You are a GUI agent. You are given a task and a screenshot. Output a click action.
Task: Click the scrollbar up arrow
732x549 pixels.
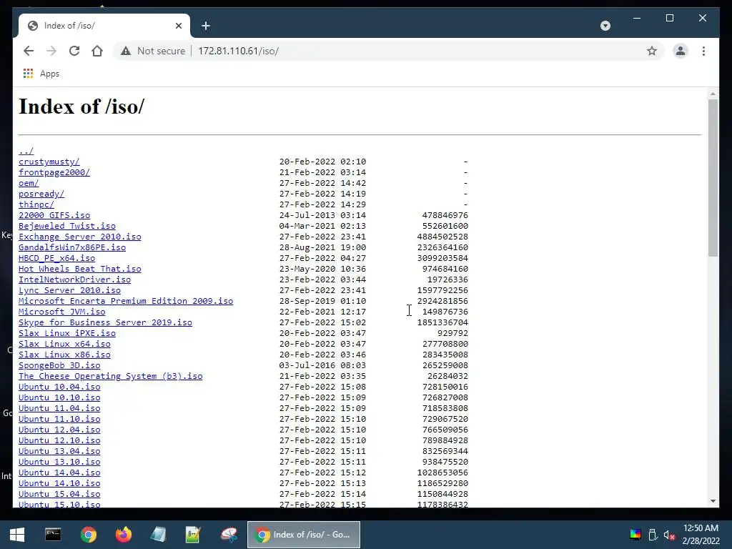click(x=713, y=94)
